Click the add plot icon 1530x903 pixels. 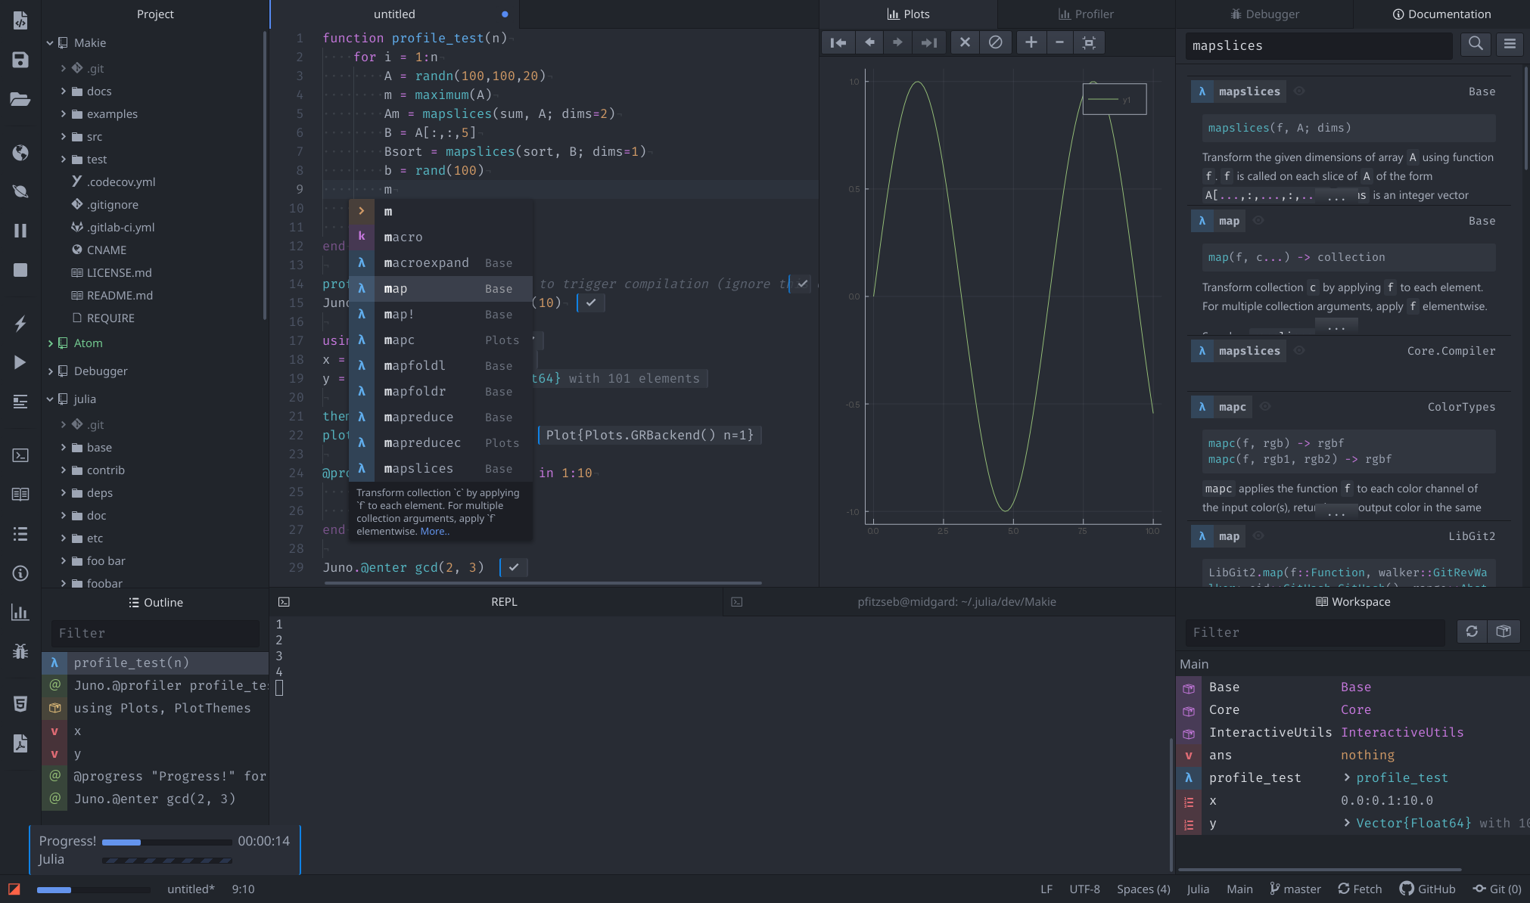pyautogui.click(x=1030, y=42)
